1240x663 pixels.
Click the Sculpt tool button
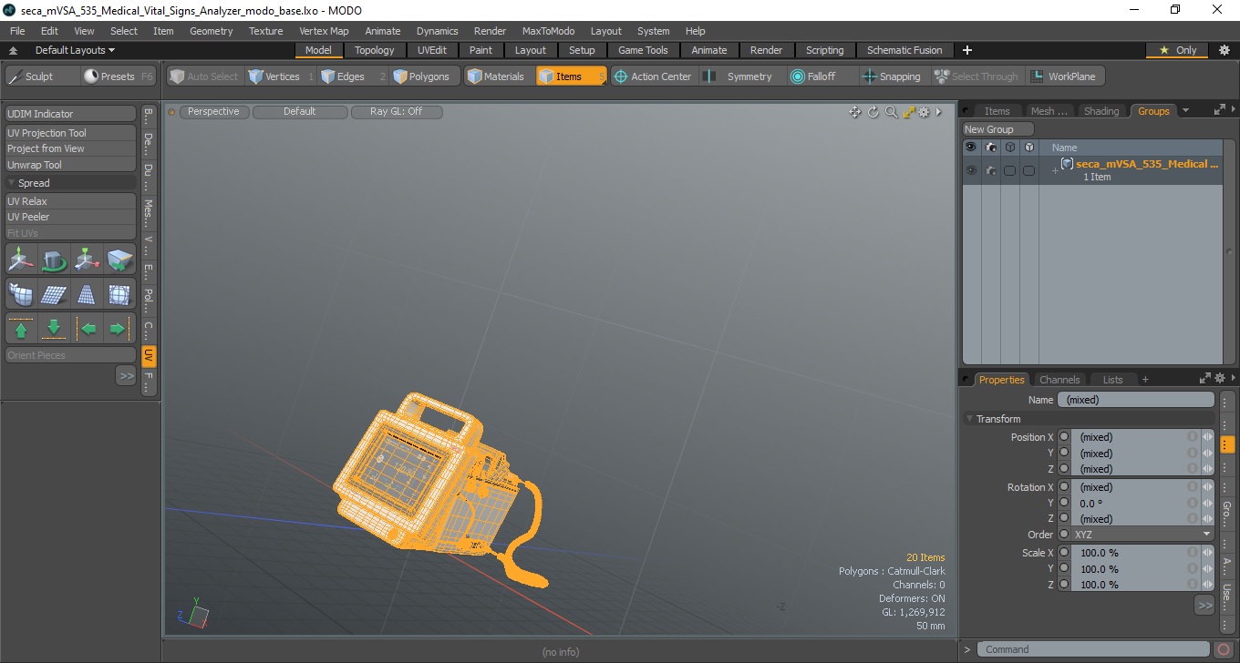pos(41,76)
